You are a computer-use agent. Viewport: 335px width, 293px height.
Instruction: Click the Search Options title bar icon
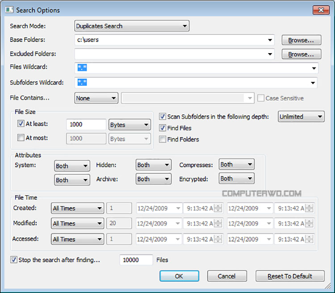pyautogui.click(x=9, y=10)
